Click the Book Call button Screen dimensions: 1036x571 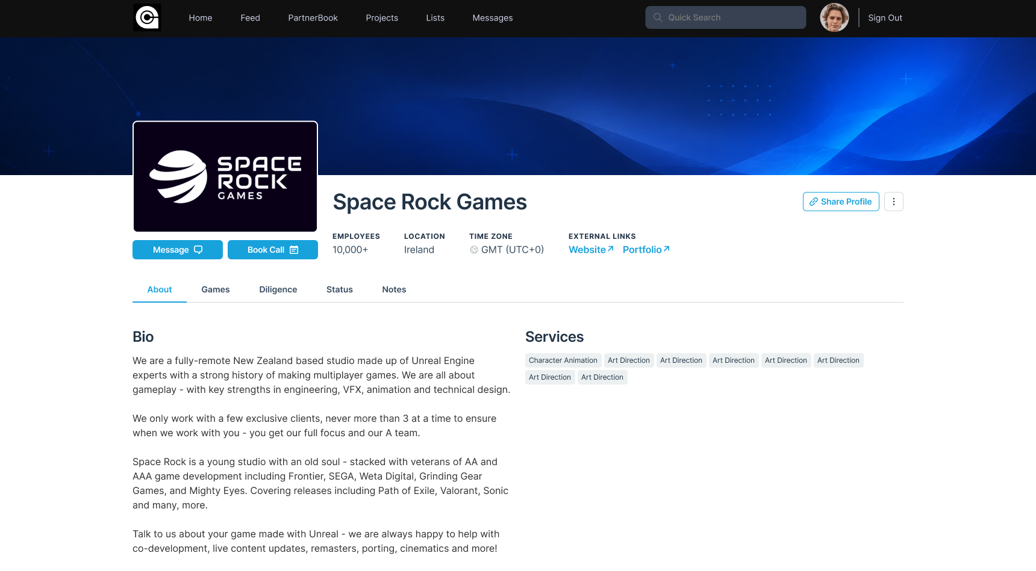[x=273, y=250]
